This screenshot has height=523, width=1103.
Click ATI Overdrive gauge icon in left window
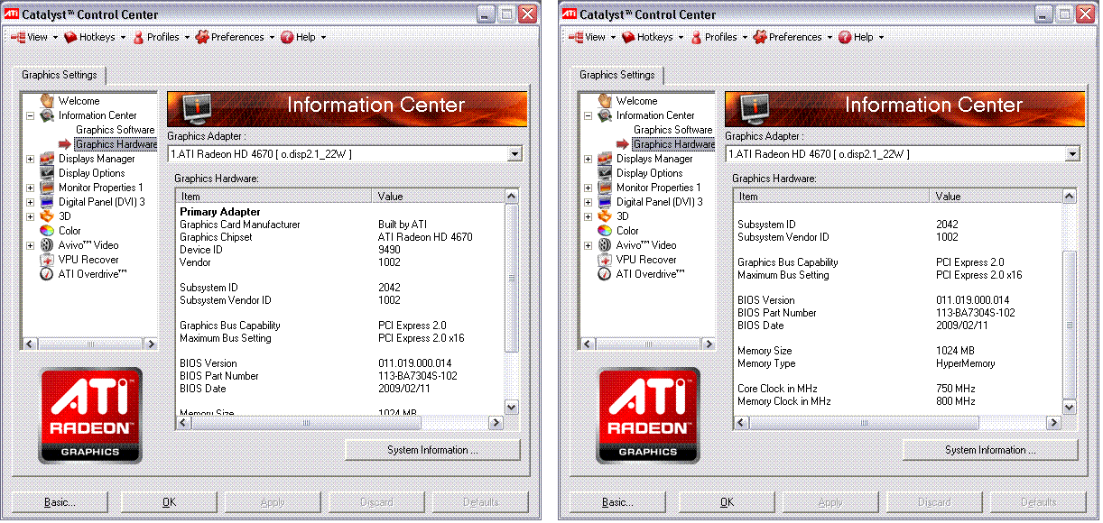point(47,274)
